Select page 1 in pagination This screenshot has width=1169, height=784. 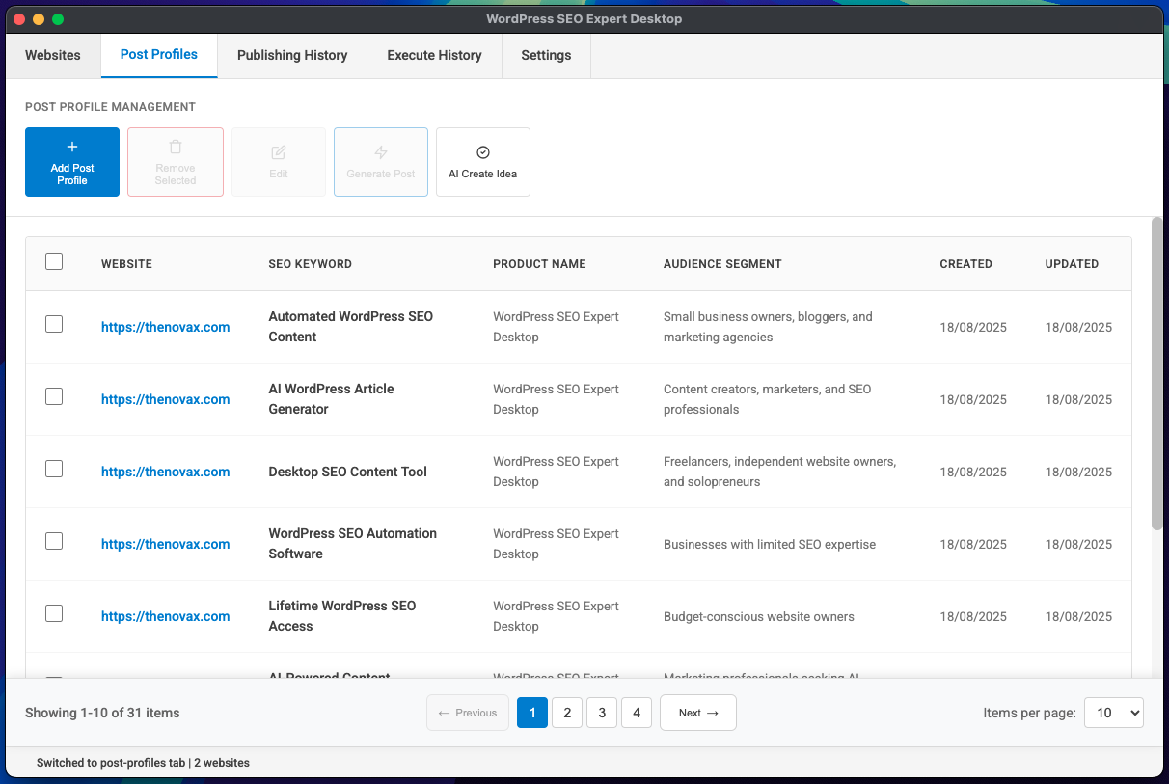click(x=532, y=713)
